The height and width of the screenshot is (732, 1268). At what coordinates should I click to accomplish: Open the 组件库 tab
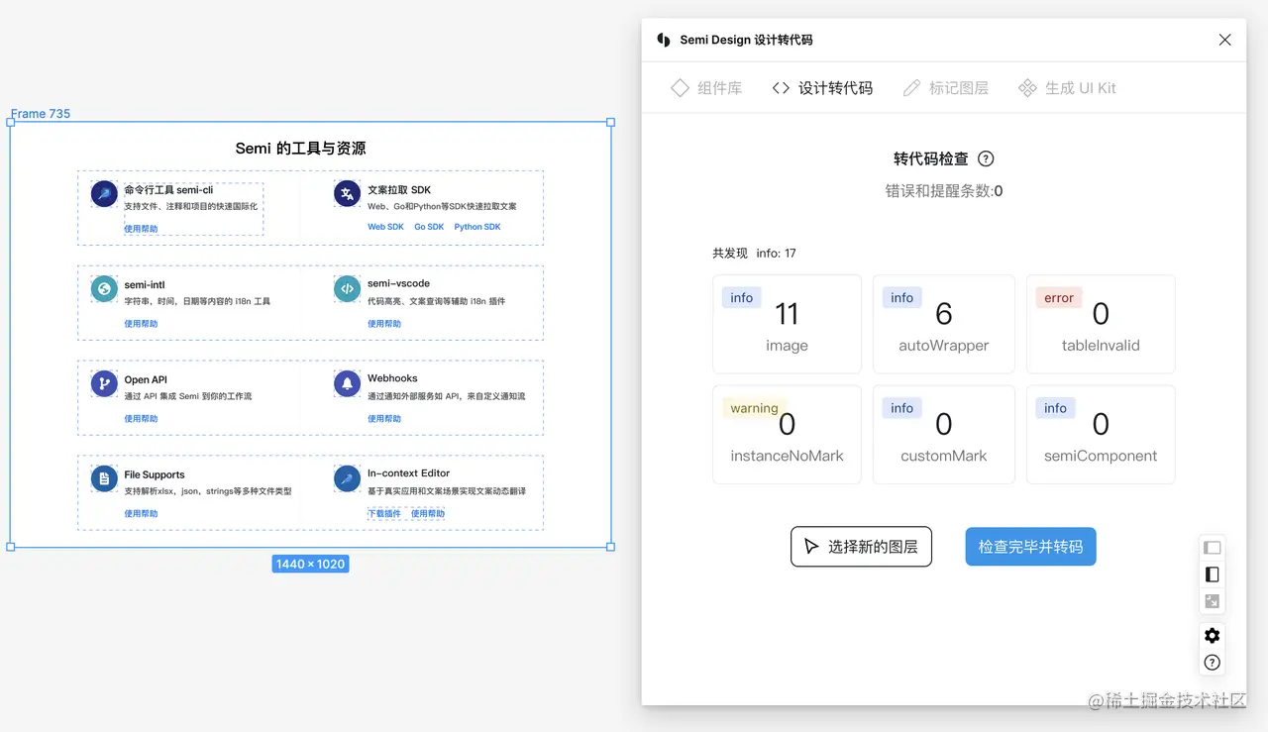click(706, 88)
